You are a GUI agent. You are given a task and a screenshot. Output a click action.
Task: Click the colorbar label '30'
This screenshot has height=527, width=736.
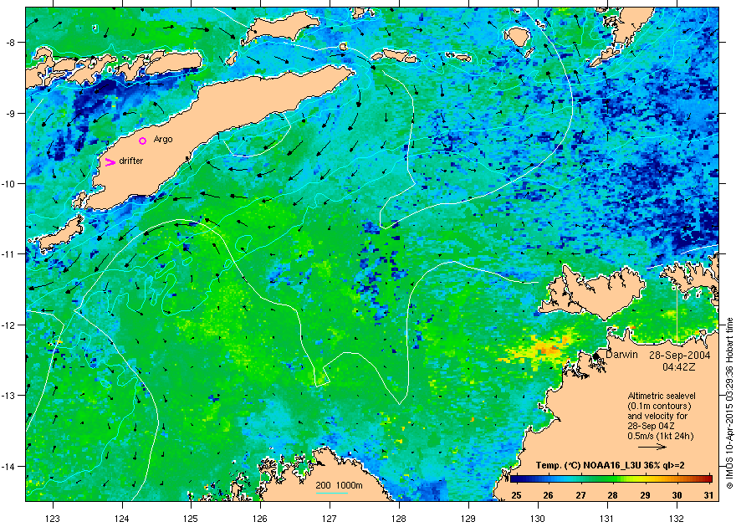tap(677, 495)
